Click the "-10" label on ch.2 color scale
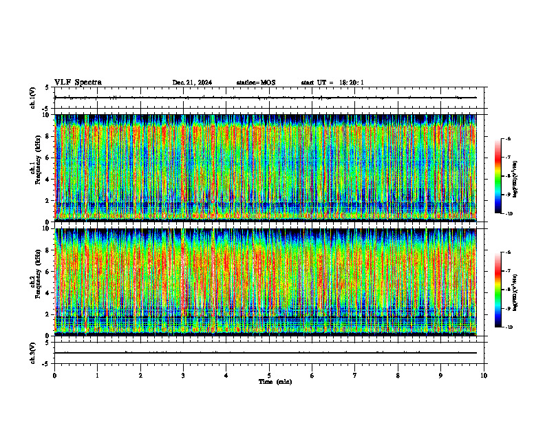 point(509,327)
